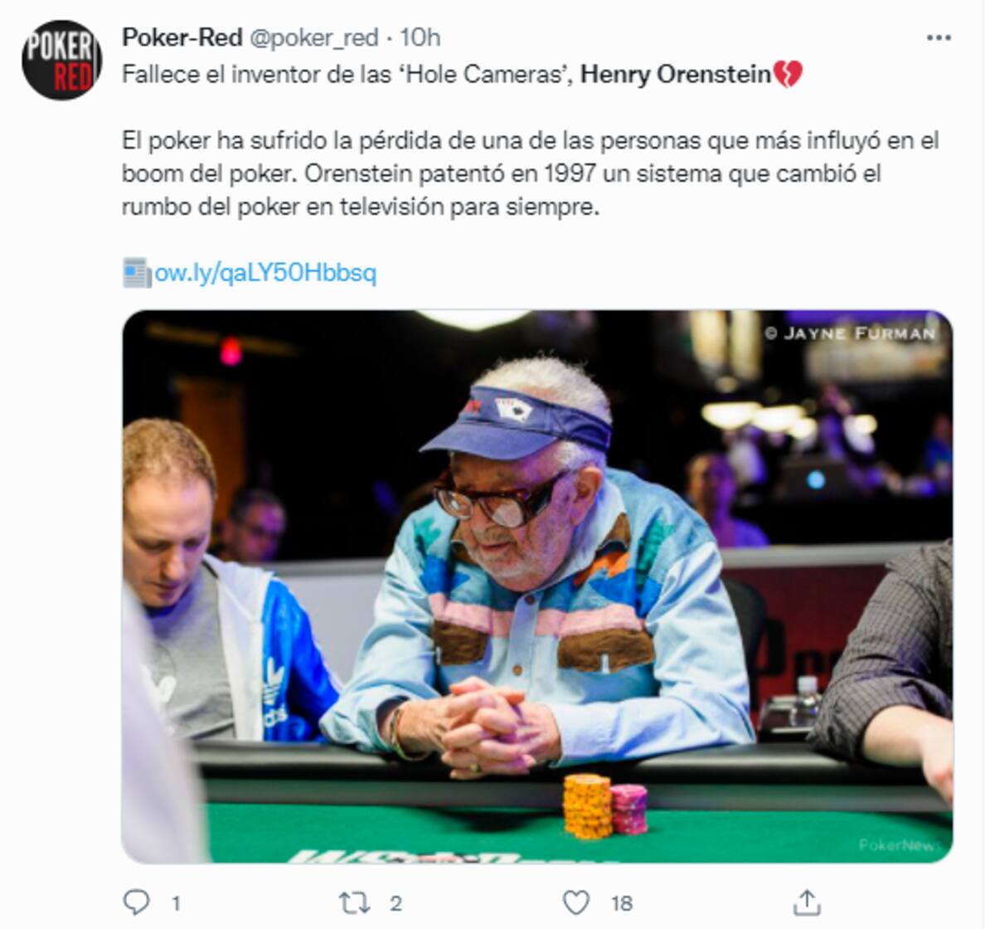This screenshot has height=929, width=995.
Task: Open the poker table photo
Action: (x=537, y=586)
